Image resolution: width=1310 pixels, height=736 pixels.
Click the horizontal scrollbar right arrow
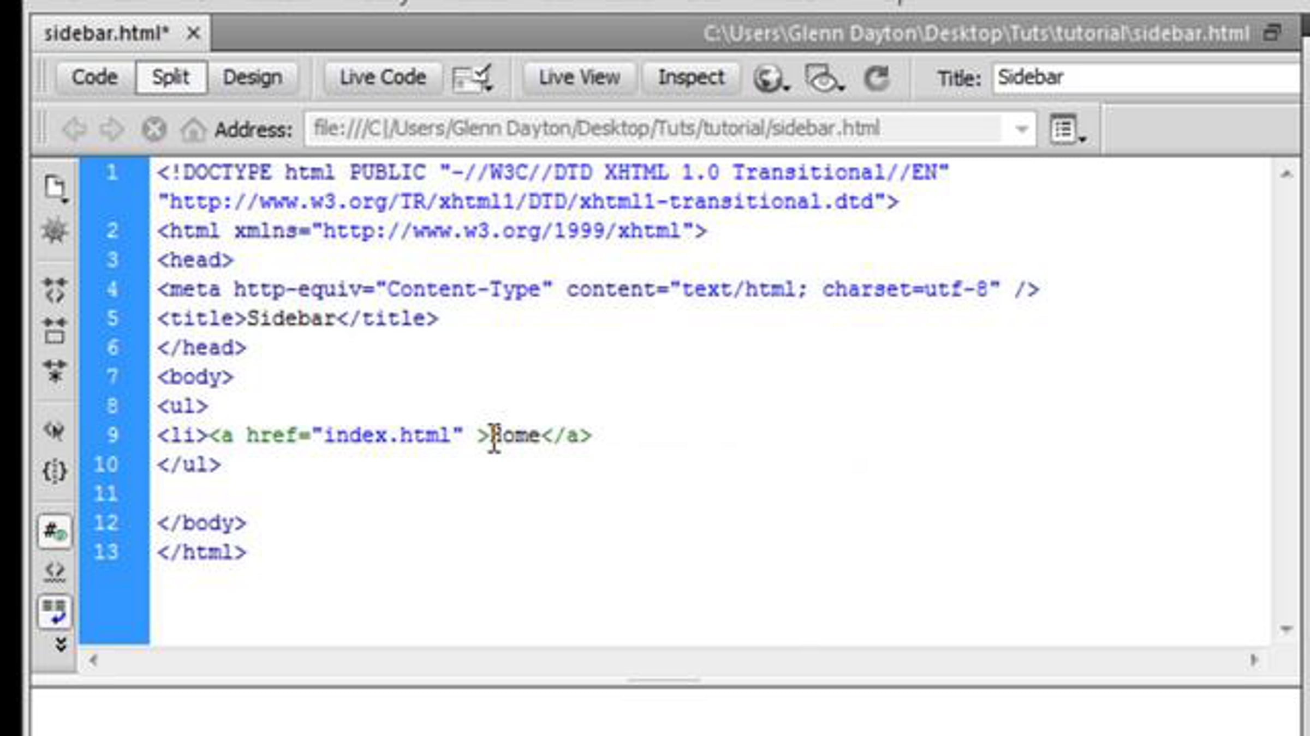[1254, 660]
